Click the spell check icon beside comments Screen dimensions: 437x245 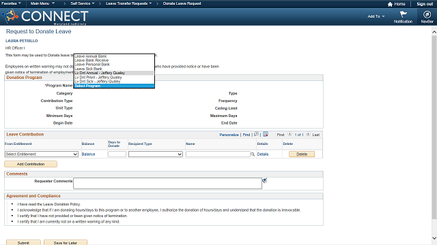pos(265,180)
